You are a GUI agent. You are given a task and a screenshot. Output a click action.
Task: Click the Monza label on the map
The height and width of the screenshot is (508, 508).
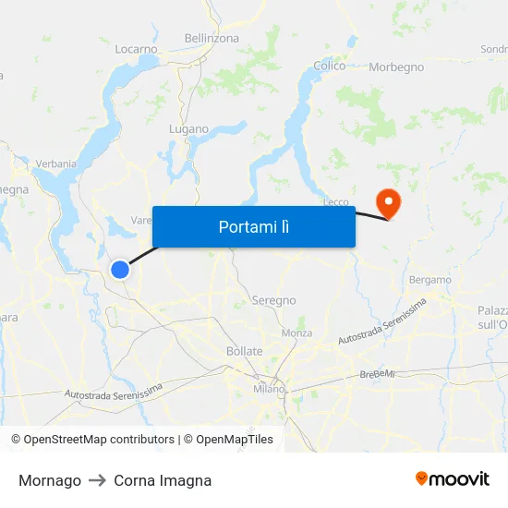tap(296, 333)
